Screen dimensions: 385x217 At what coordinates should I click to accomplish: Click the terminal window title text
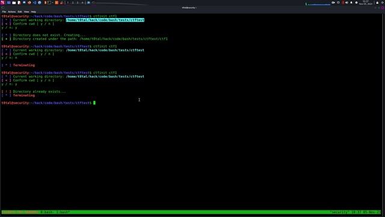pyautogui.click(x=189, y=8)
